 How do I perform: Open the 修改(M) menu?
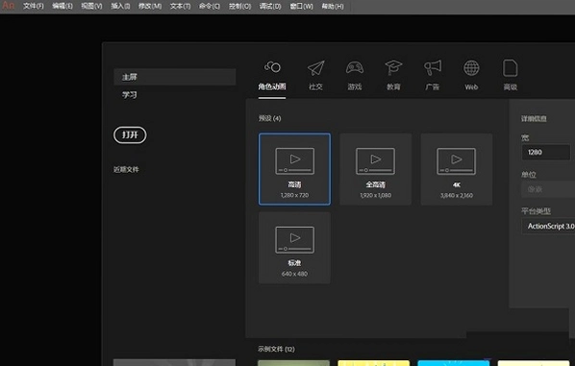150,6
